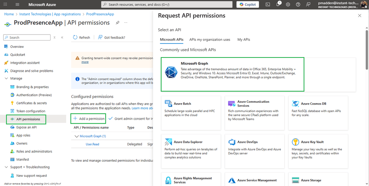Click the sidebar Search box
This screenshot has height=186, width=369.
(x=27, y=38)
